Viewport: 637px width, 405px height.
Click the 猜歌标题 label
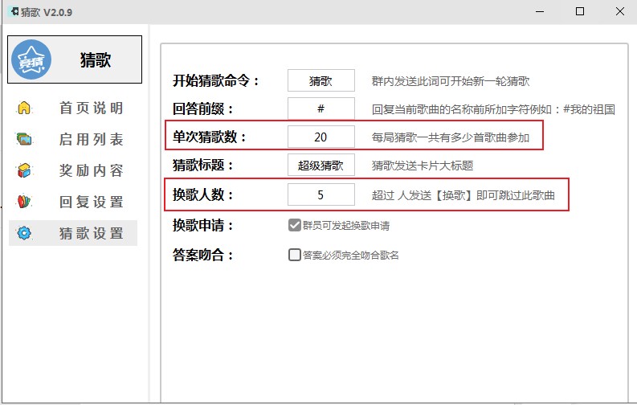click(202, 166)
